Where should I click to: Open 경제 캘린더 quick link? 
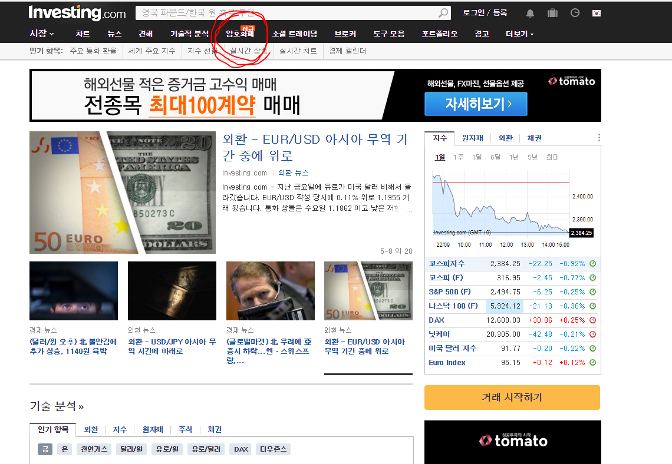pos(348,51)
